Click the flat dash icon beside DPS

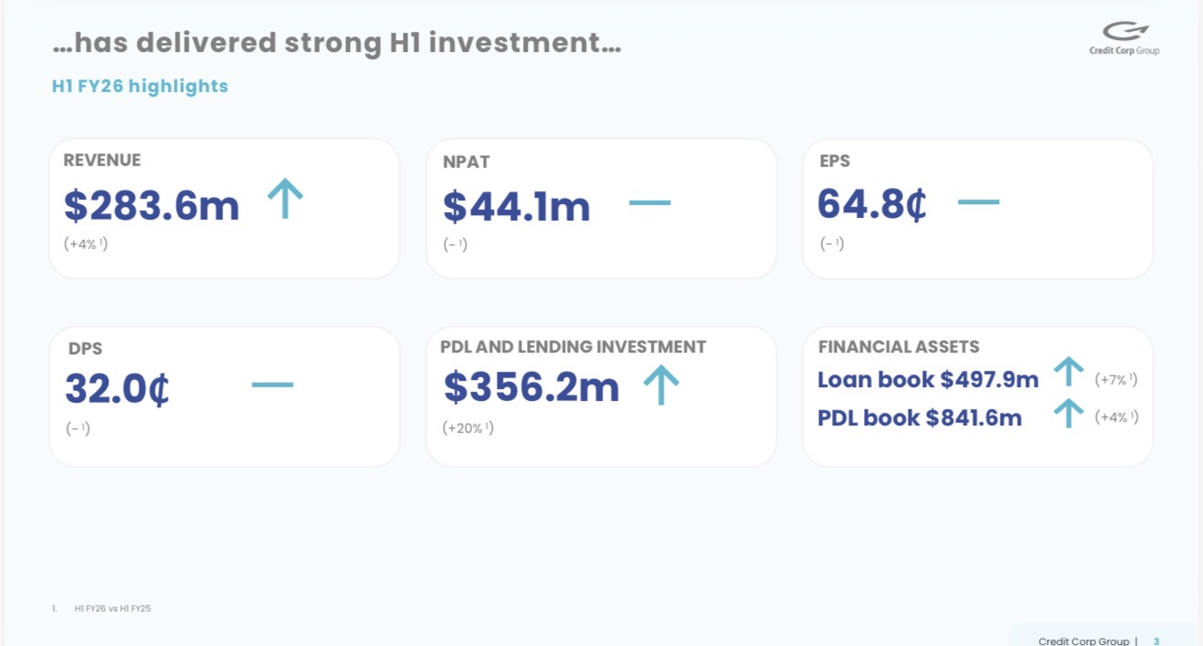(x=272, y=385)
